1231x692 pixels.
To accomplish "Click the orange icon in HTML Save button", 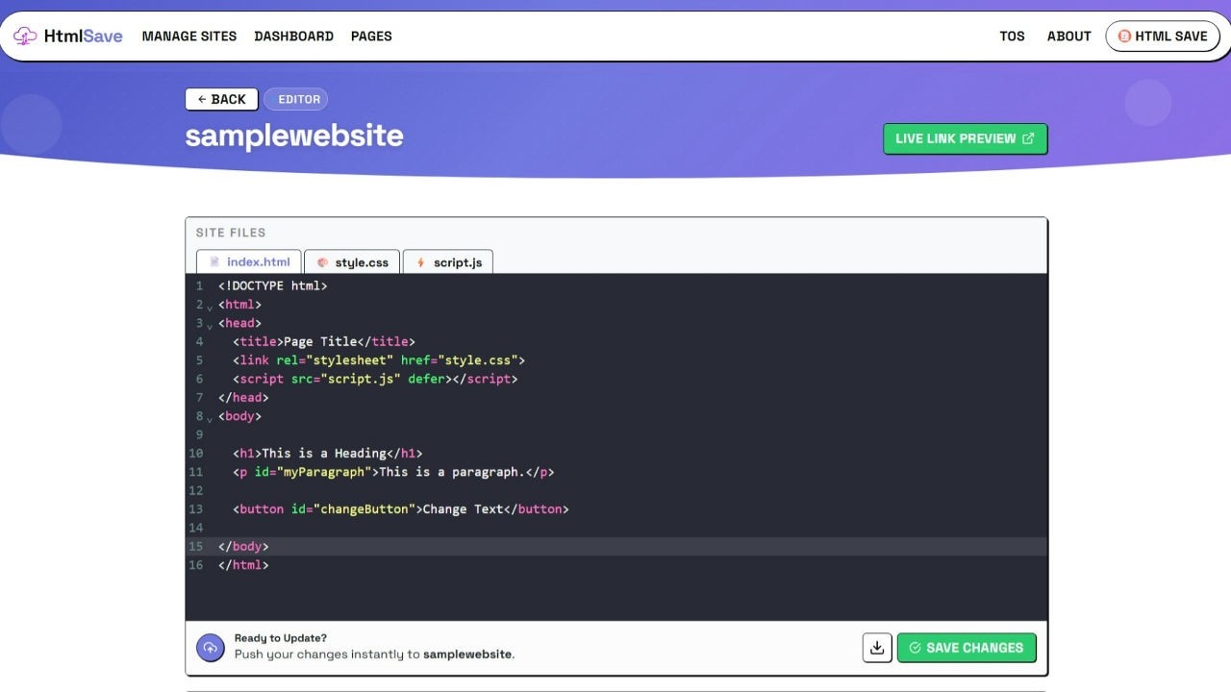I will coord(1124,37).
